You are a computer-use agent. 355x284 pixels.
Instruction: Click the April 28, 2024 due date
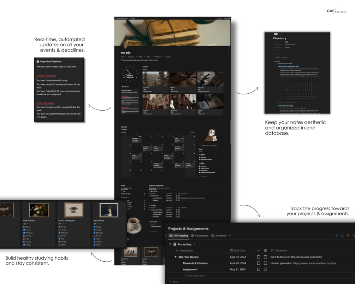click(x=238, y=263)
